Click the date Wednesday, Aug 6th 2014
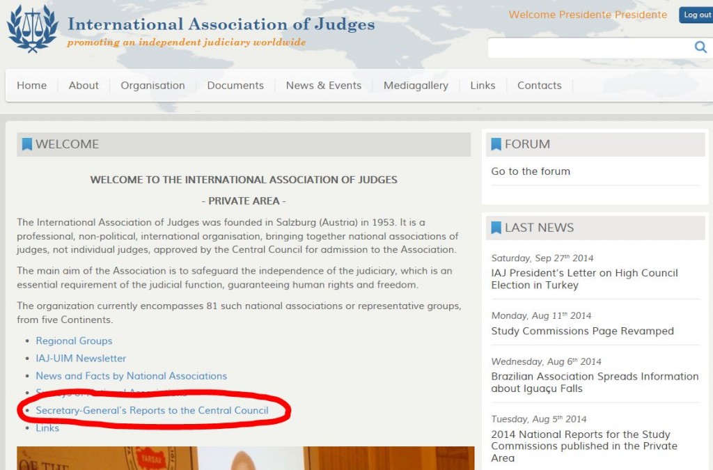This screenshot has height=470, width=713. tap(546, 361)
